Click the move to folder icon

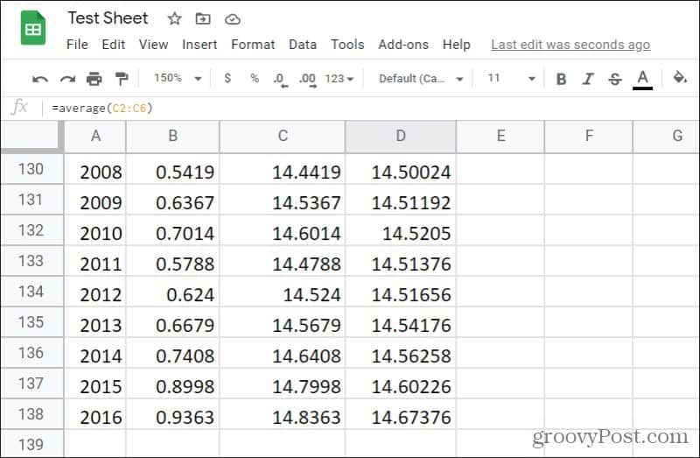click(x=203, y=18)
